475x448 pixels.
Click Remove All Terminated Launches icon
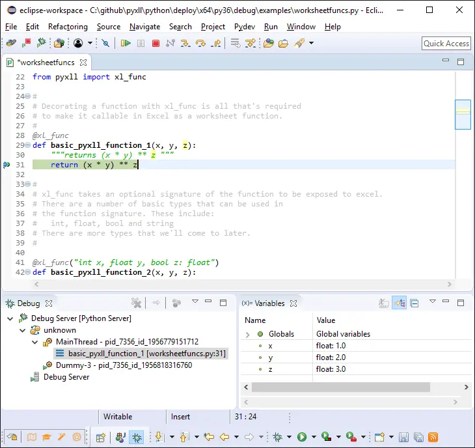pyautogui.click(x=137, y=303)
